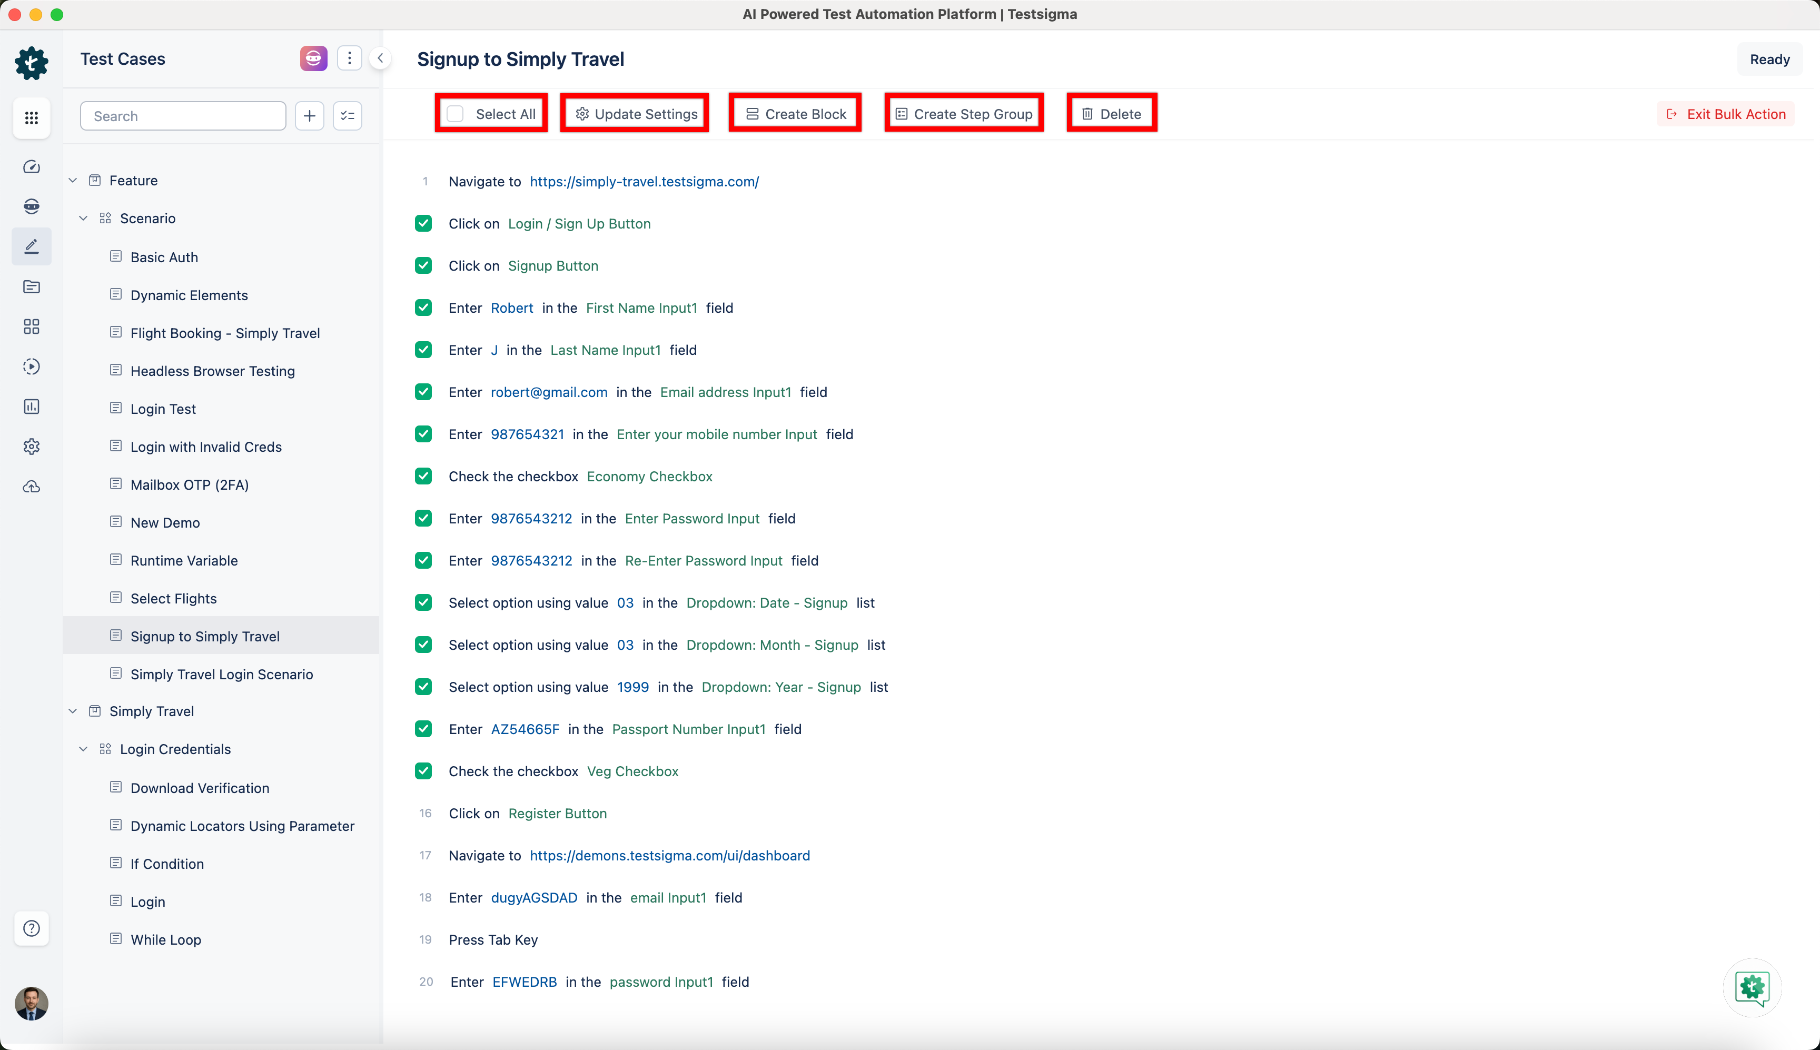This screenshot has width=1820, height=1050.
Task: Open the cloud upload icon in sidebar
Action: [31, 487]
